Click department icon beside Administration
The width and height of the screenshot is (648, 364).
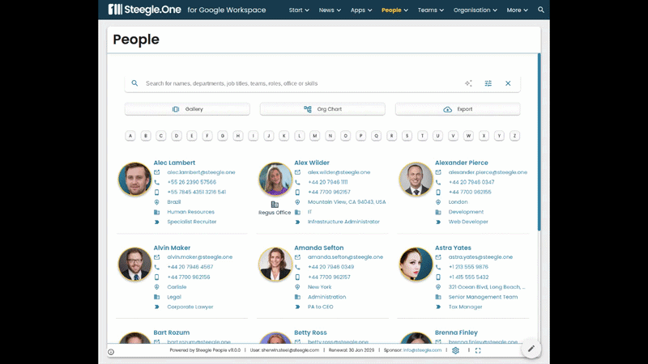point(297,297)
